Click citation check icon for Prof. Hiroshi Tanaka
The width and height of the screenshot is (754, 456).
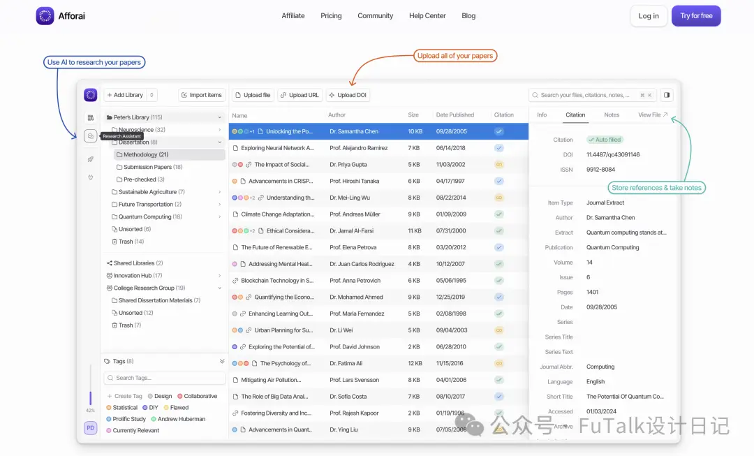pos(499,181)
